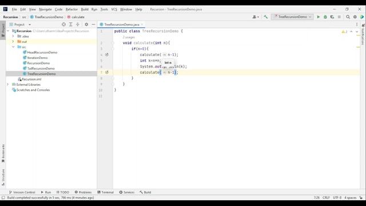Click the warnings indicator in editor corner

click(x=344, y=31)
